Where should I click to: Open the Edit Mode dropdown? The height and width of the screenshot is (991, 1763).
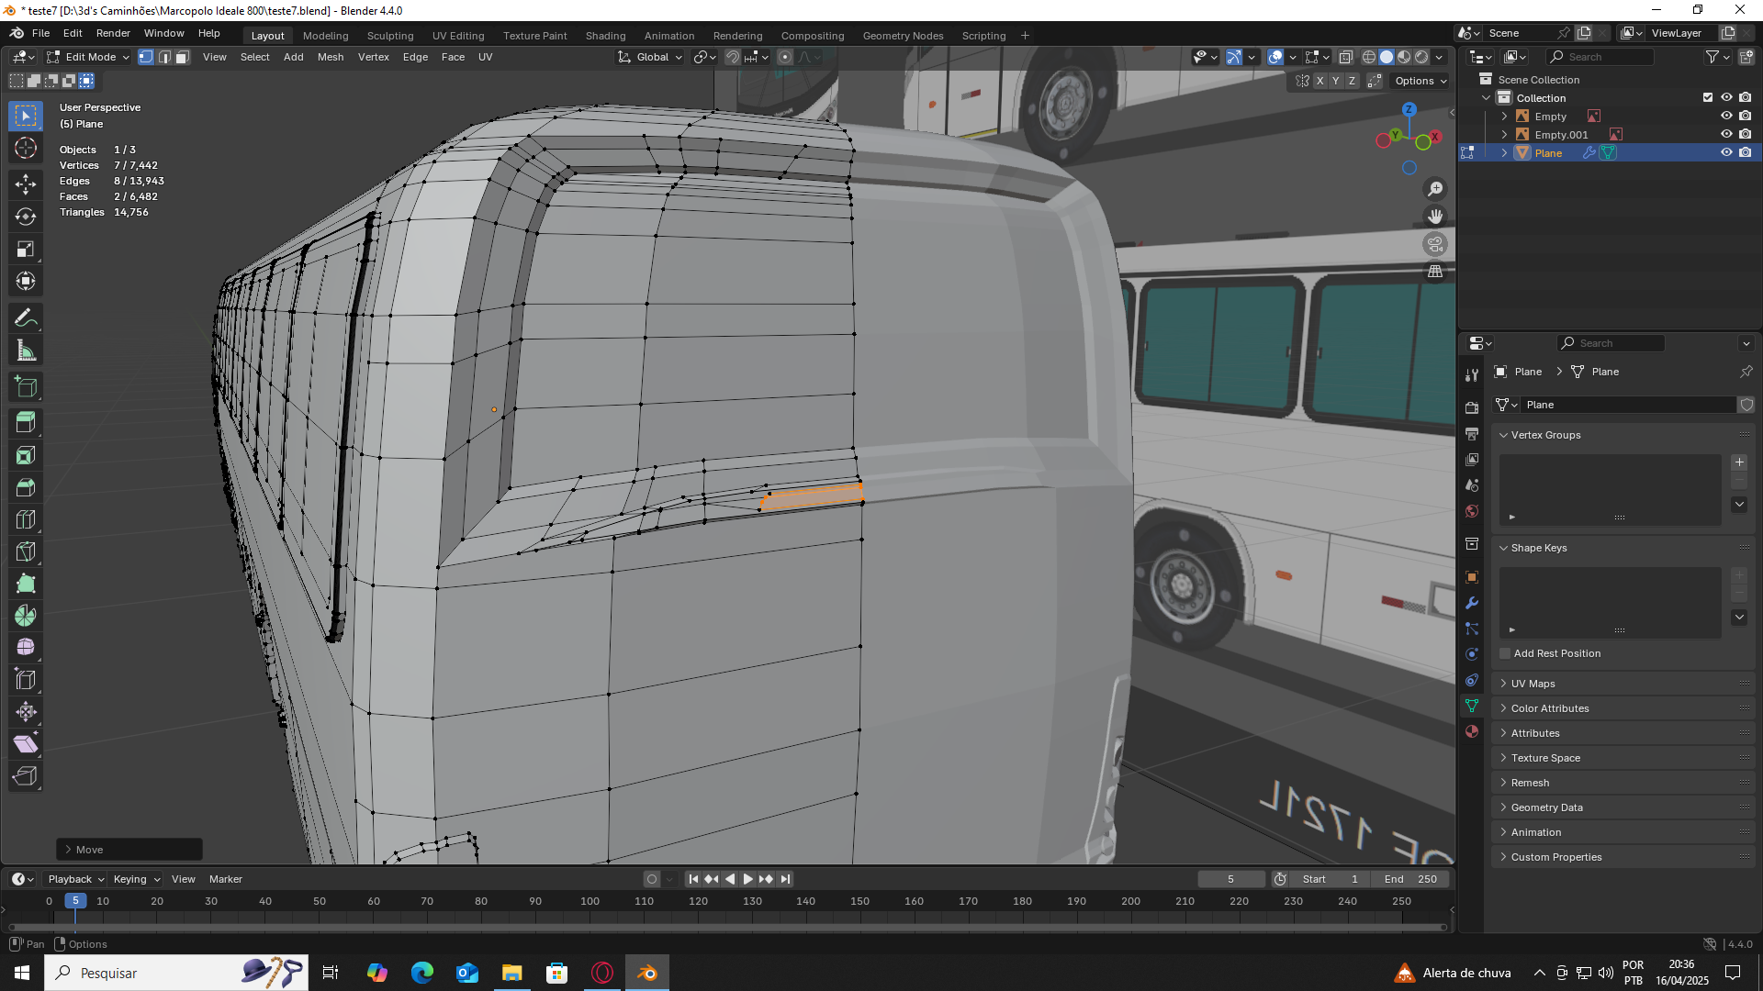89,57
